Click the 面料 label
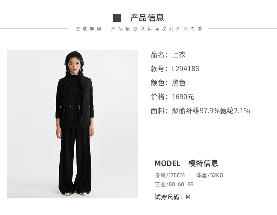Screen dimensions: 277x215 [x=157, y=111]
